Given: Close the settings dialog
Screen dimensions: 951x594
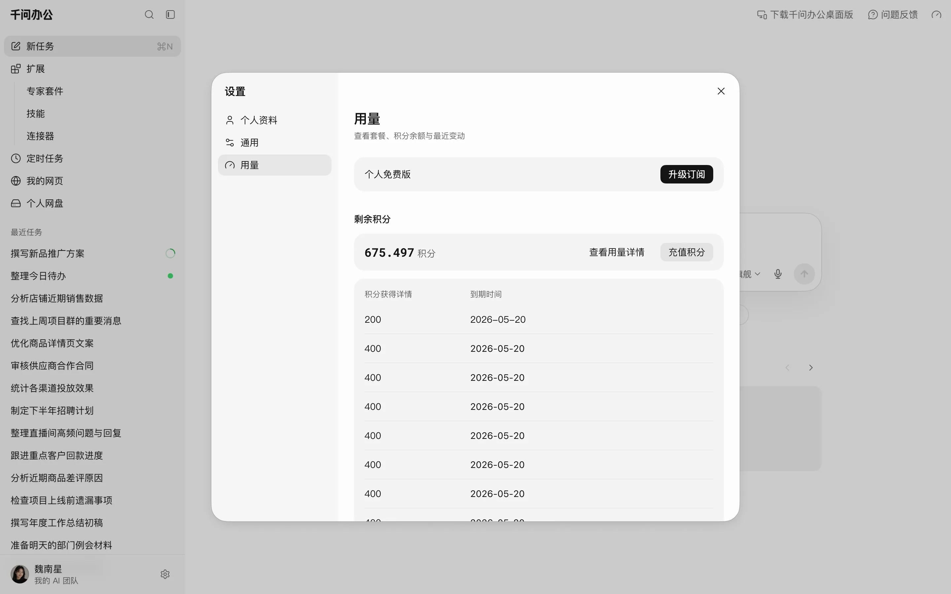Looking at the screenshot, I should point(721,91).
